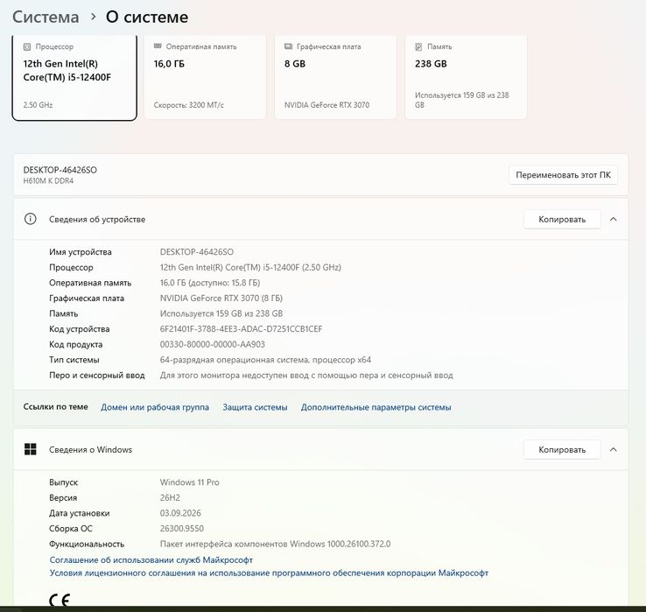Click Переименовать этот ПК button

pyautogui.click(x=563, y=175)
